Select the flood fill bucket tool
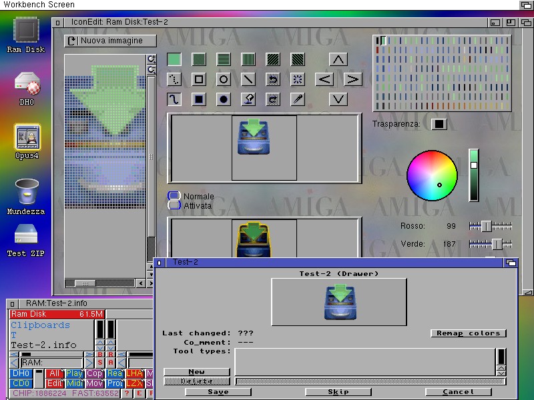 248,99
